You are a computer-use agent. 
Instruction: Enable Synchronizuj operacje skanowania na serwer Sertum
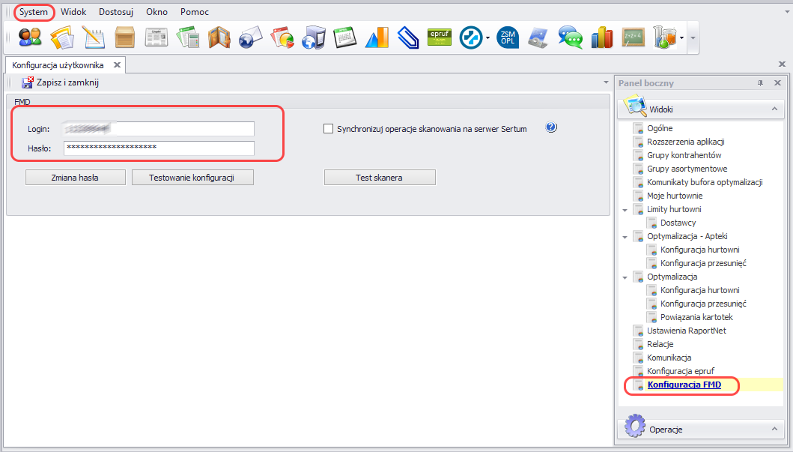click(x=328, y=129)
